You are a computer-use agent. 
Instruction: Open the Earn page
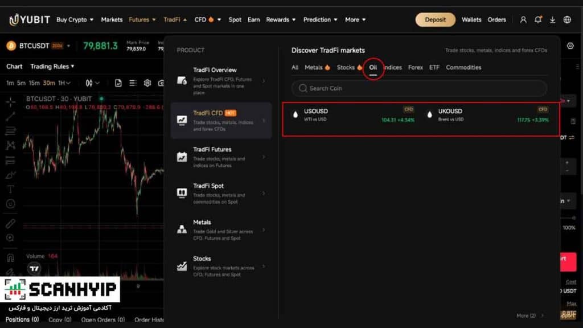253,20
